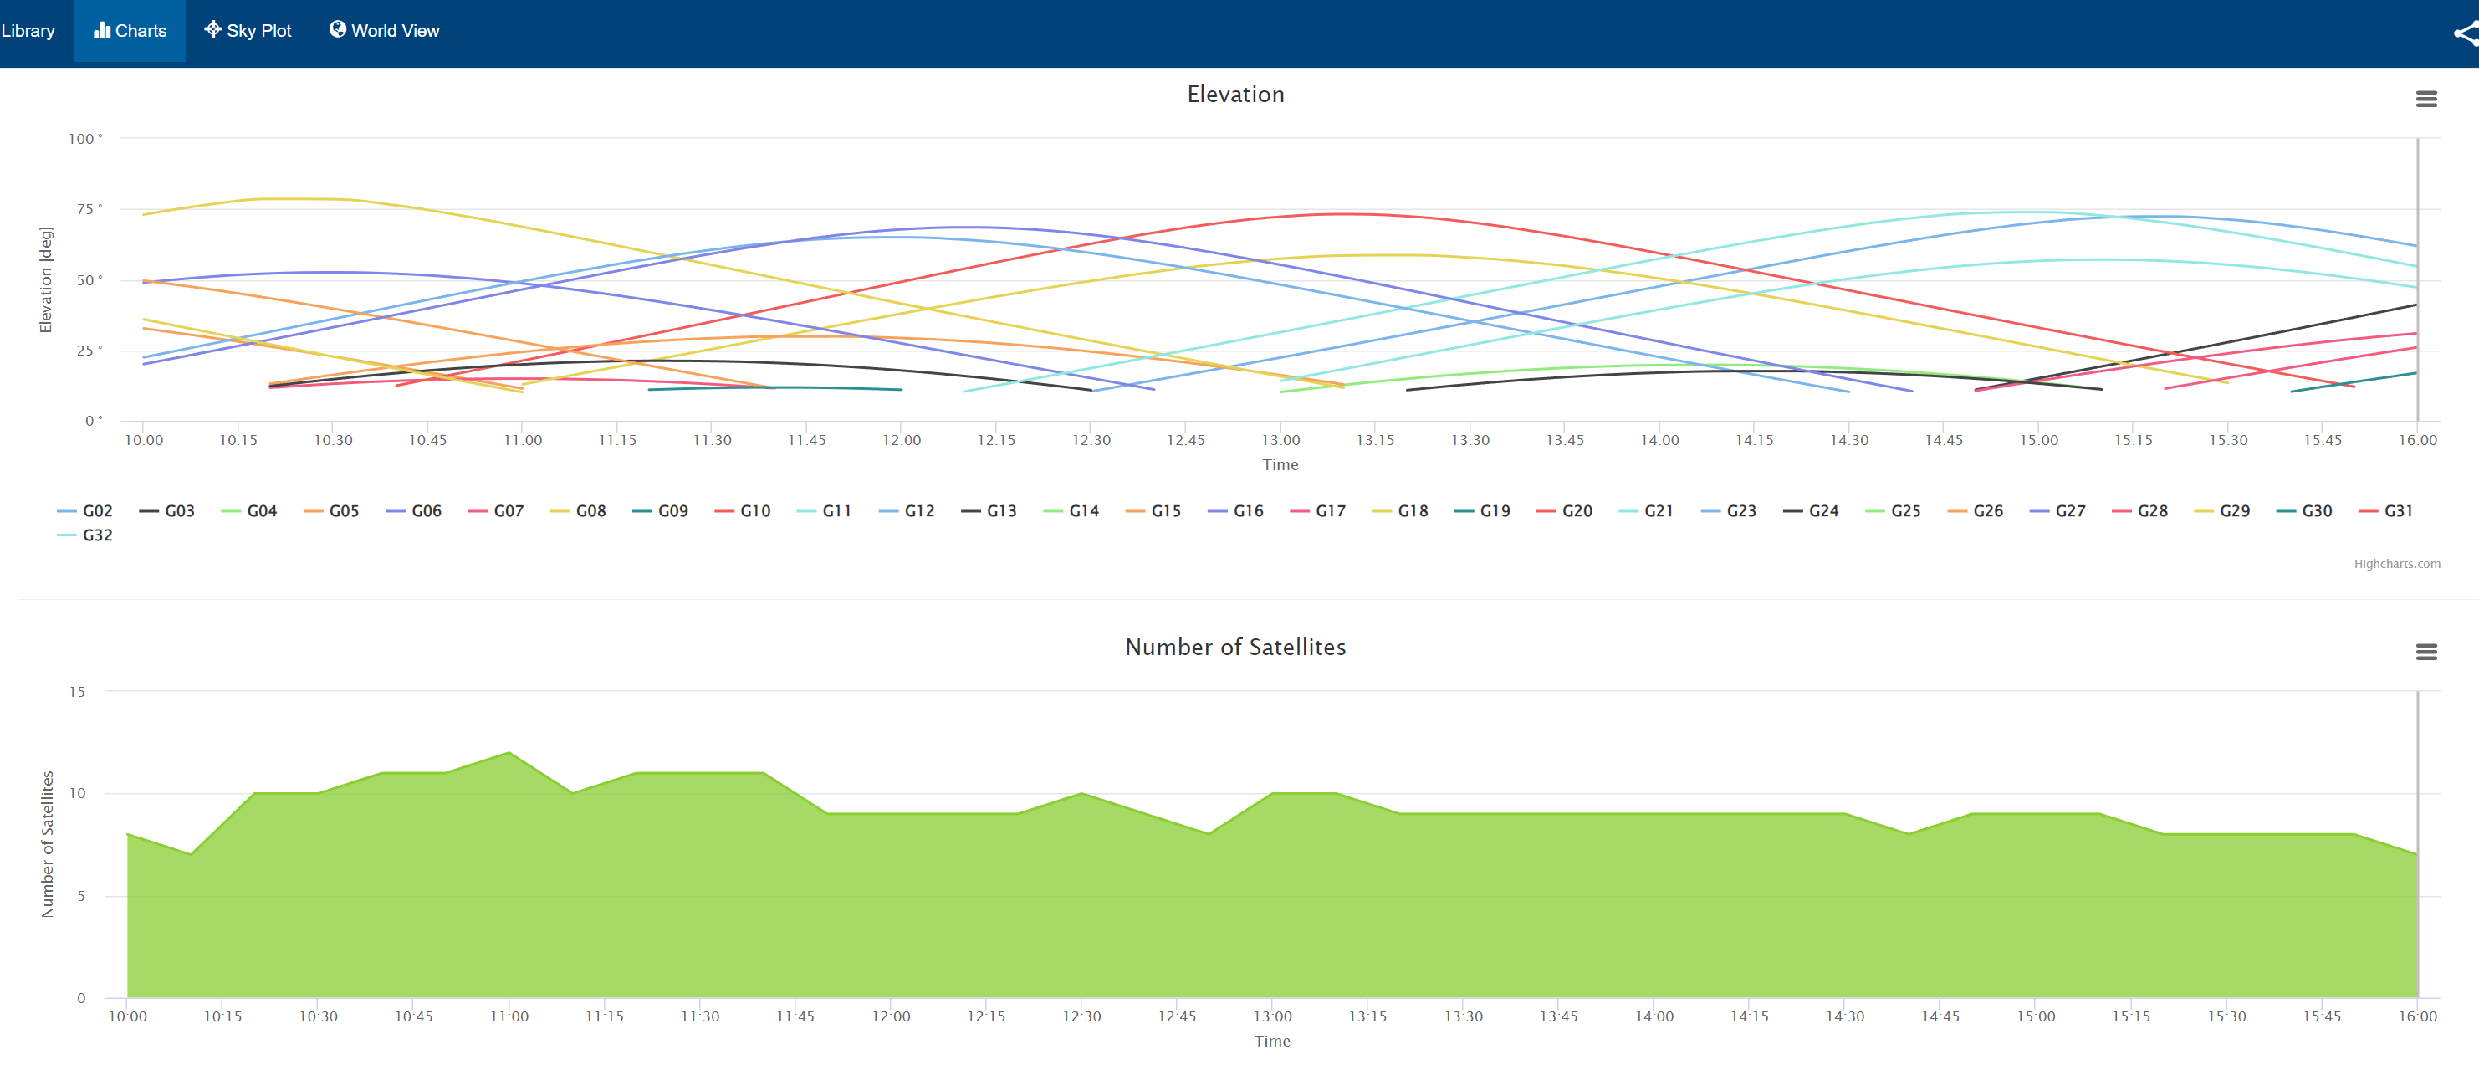The height and width of the screenshot is (1070, 2479).
Task: Hide the G13 elevation series
Action: click(1001, 511)
